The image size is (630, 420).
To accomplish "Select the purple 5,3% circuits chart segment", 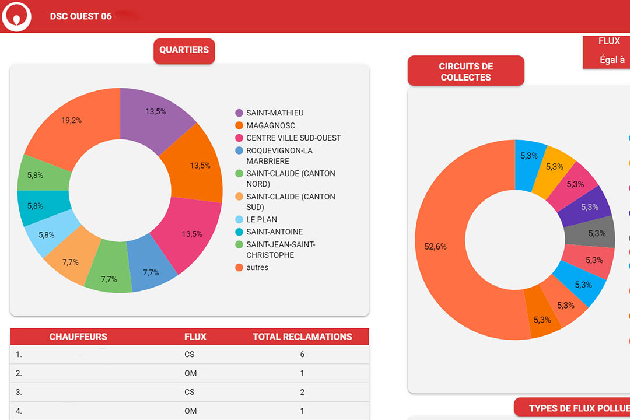I will tap(588, 207).
